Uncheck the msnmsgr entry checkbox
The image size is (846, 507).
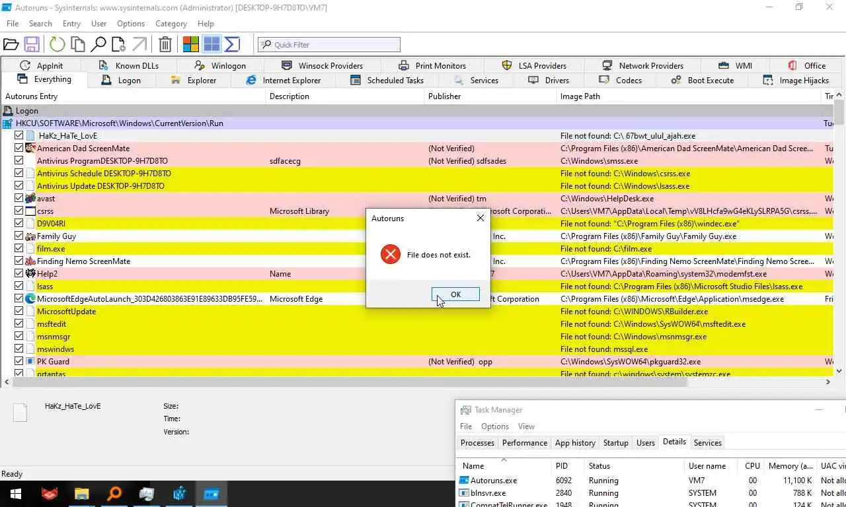[19, 336]
